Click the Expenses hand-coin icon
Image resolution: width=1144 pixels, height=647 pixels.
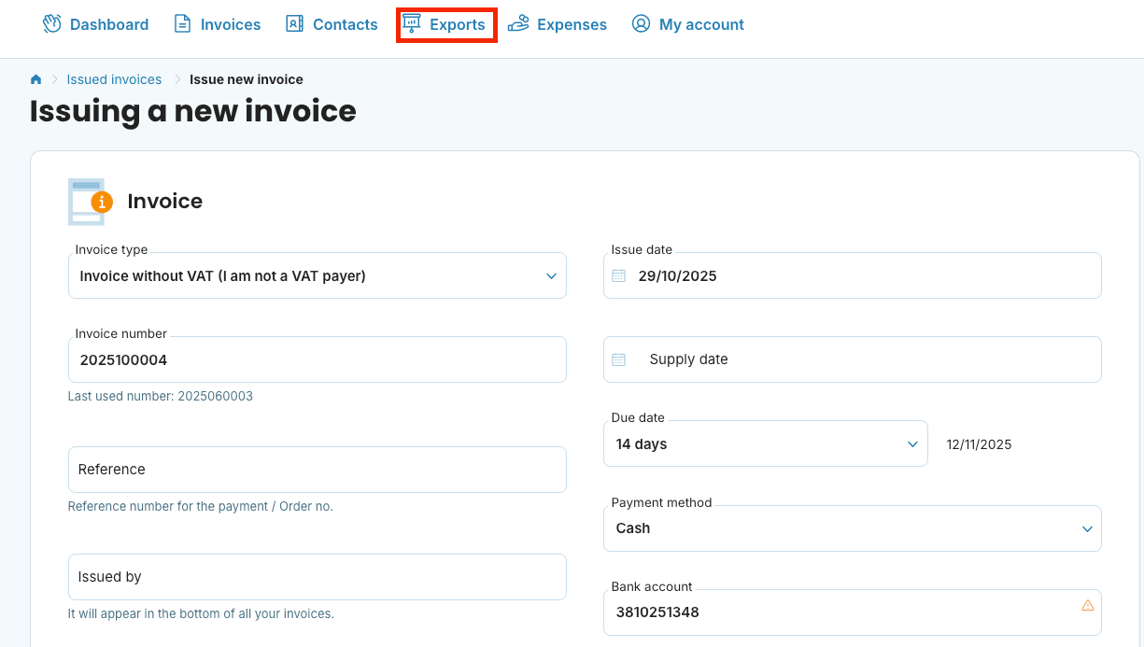[x=518, y=24]
